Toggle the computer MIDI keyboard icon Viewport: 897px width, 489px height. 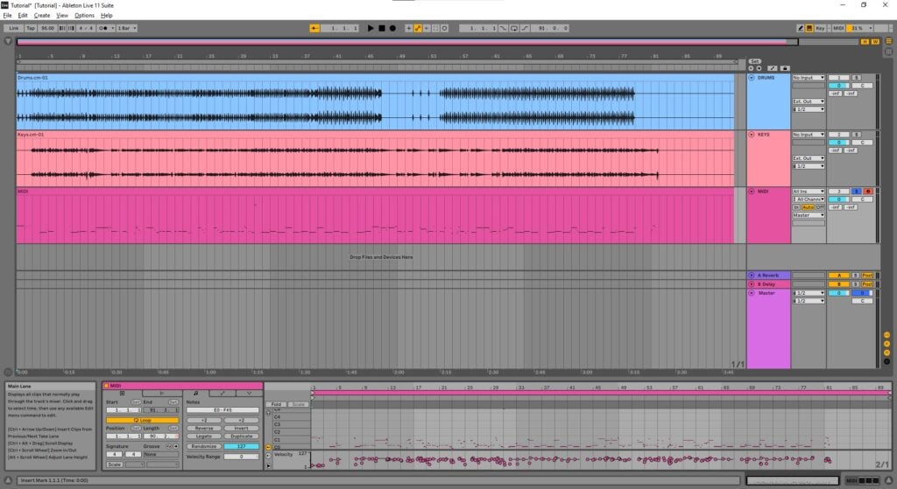tap(809, 28)
